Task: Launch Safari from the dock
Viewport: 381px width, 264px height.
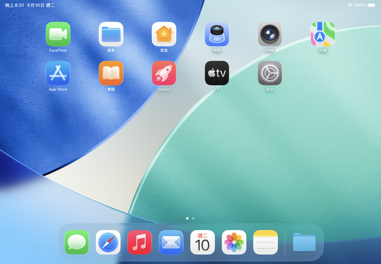Action: (x=108, y=242)
